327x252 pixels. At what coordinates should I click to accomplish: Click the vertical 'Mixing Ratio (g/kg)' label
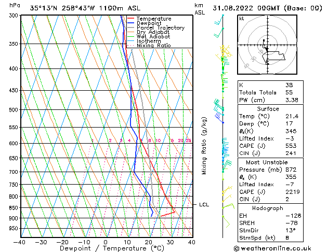pos(204,146)
